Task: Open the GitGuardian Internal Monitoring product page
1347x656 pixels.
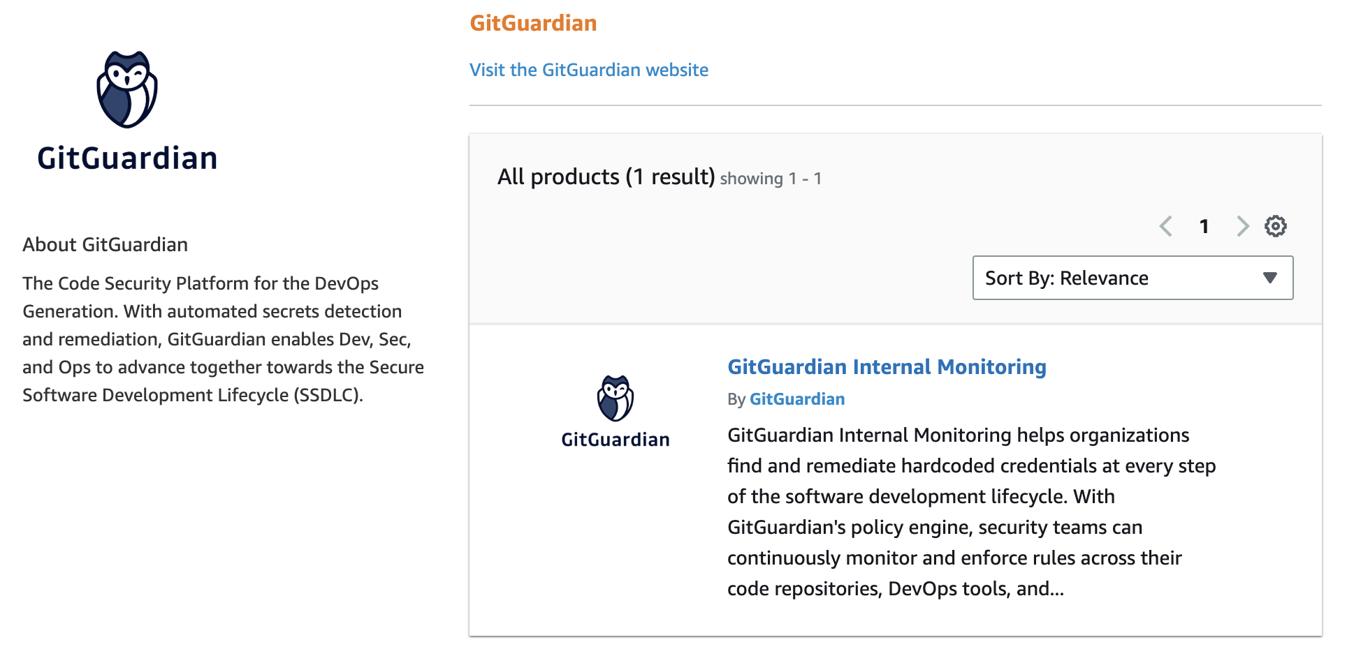Action: point(887,366)
